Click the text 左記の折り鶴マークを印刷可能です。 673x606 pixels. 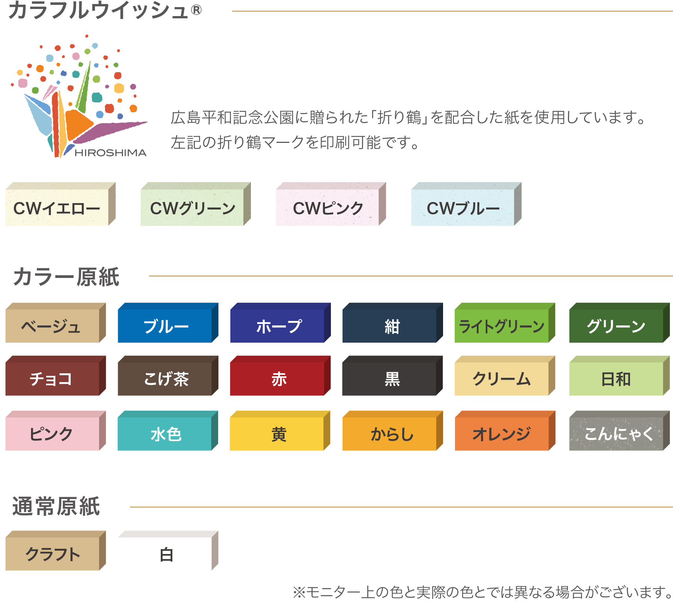(x=295, y=143)
